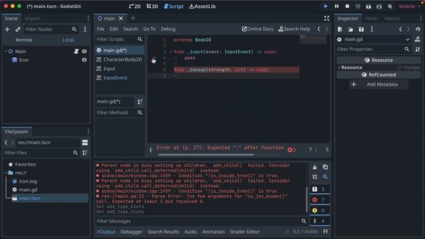Add a new scene tab
The height and width of the screenshot is (239, 425).
(x=133, y=19)
